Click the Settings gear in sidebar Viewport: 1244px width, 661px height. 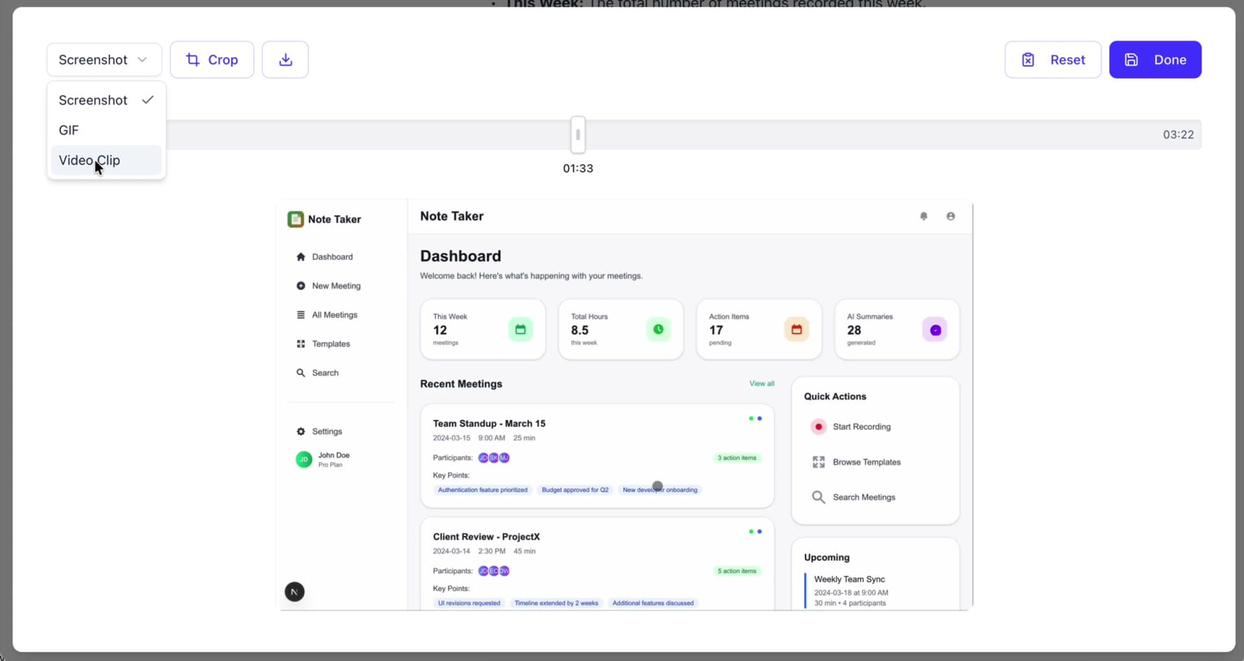[x=301, y=432]
